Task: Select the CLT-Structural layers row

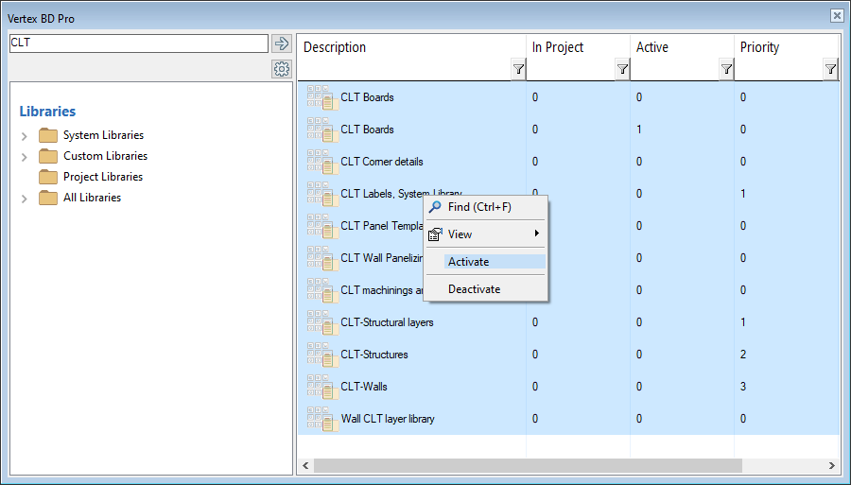Action: [x=387, y=322]
